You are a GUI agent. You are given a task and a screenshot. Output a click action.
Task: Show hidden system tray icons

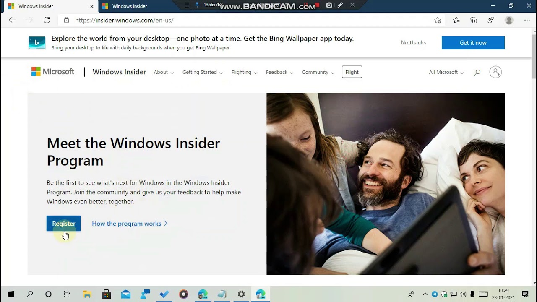(x=425, y=294)
